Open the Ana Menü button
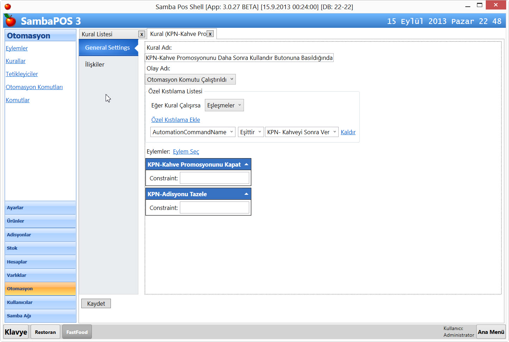Screen dimensions: 509x342 click(491, 332)
